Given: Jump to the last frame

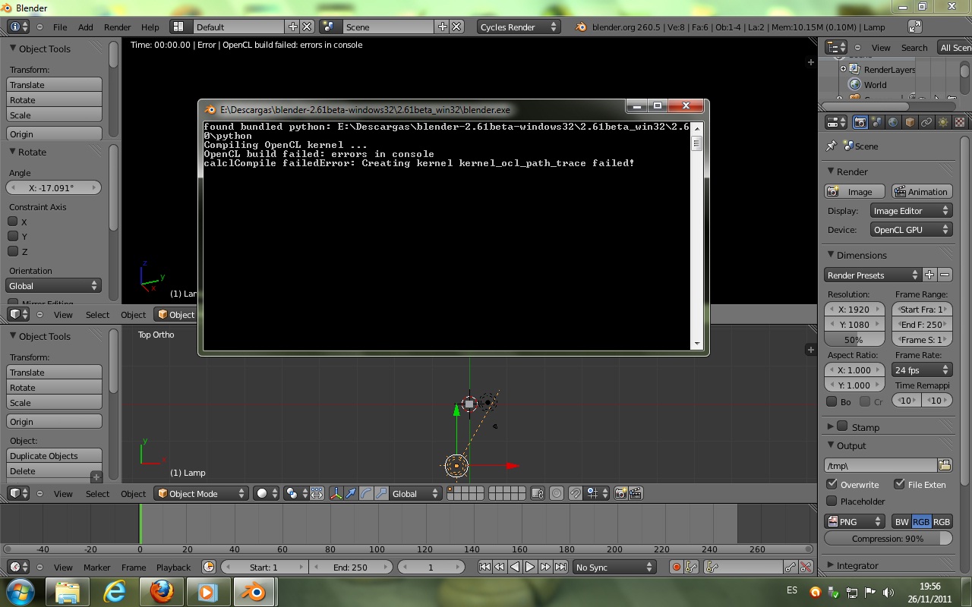Looking at the screenshot, I should pos(560,567).
